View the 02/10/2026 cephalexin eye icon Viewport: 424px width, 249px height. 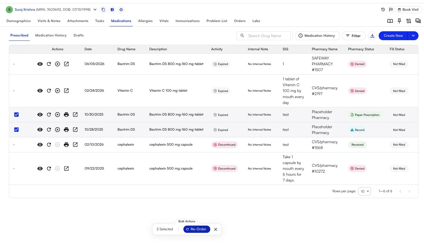tap(40, 145)
